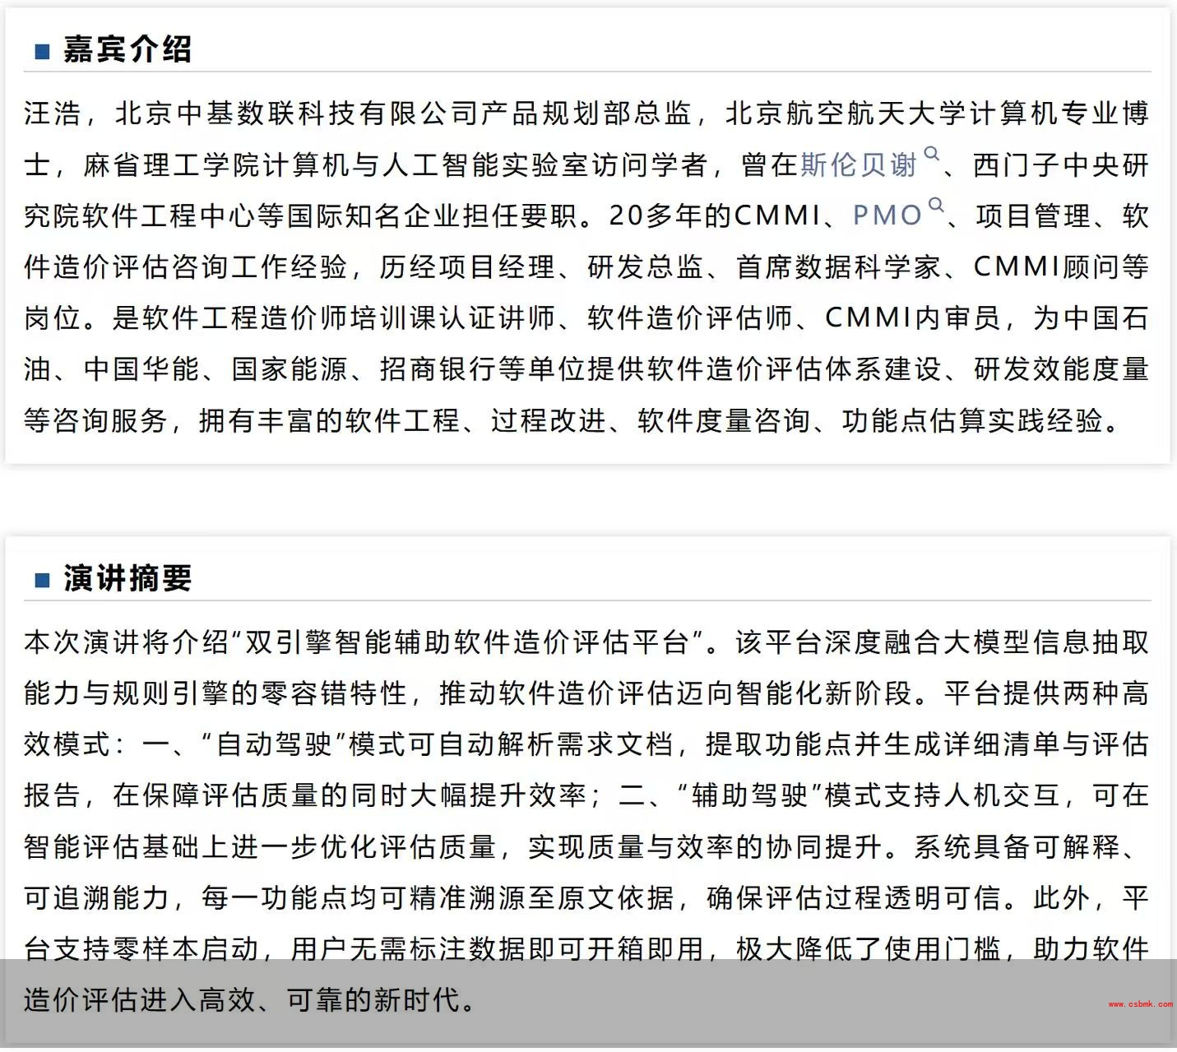
Task: Click the text 麻省理工学院
Action: (x=172, y=165)
